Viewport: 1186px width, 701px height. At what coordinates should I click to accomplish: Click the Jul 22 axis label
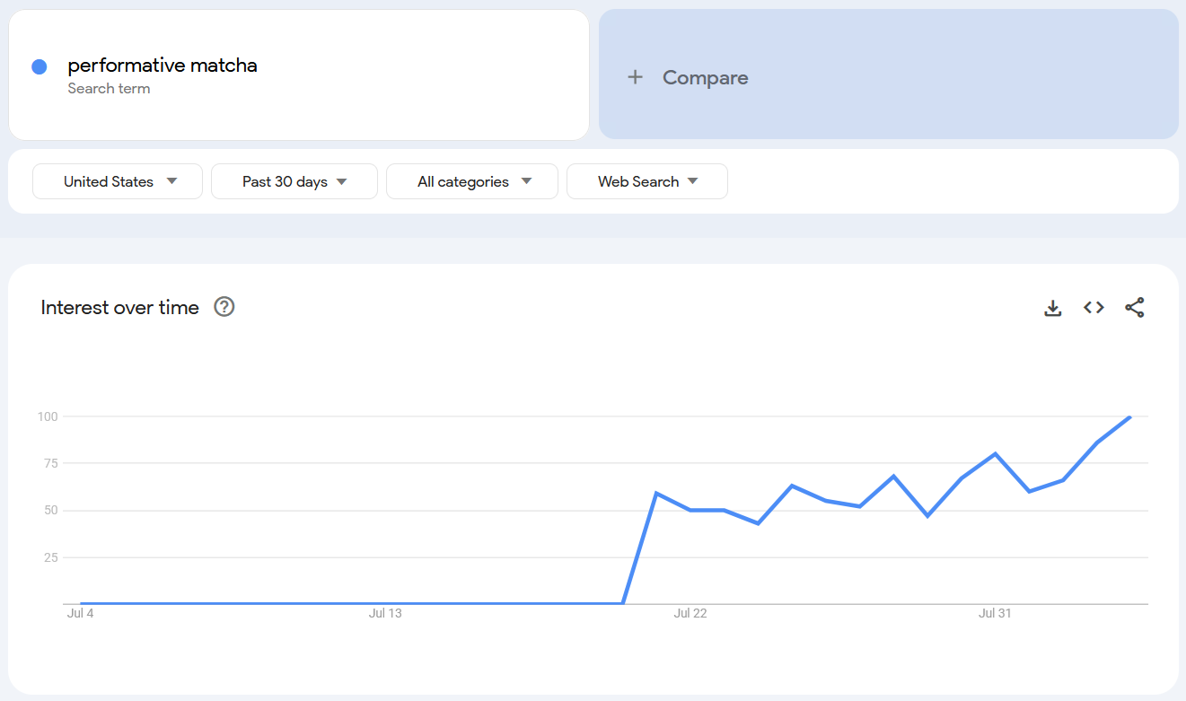point(690,613)
